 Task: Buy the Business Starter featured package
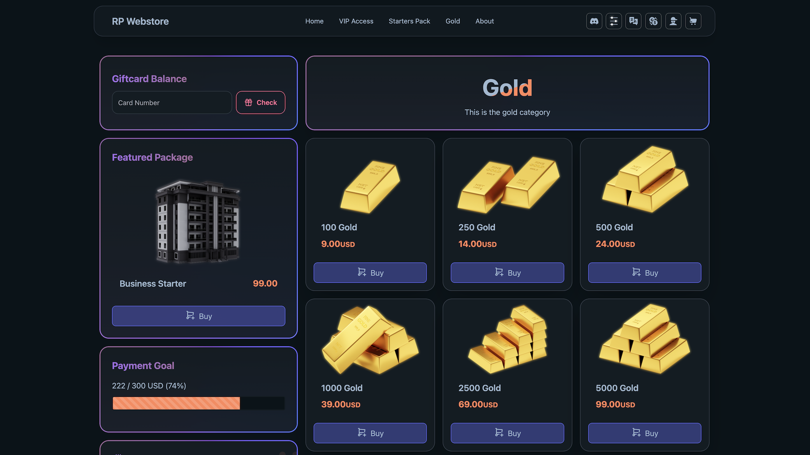198,316
